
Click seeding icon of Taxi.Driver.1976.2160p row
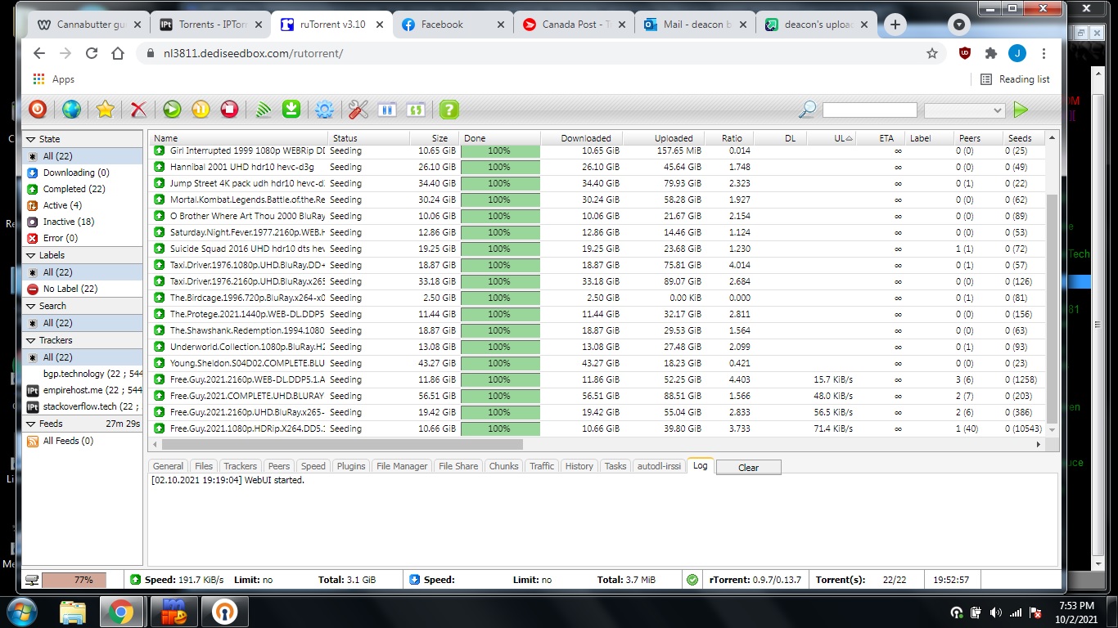pos(159,281)
